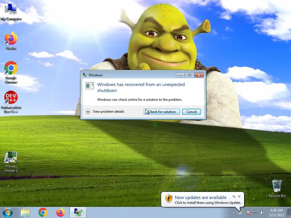Click the Windows dialog title bar icon
The image size is (291, 218).
pos(85,75)
